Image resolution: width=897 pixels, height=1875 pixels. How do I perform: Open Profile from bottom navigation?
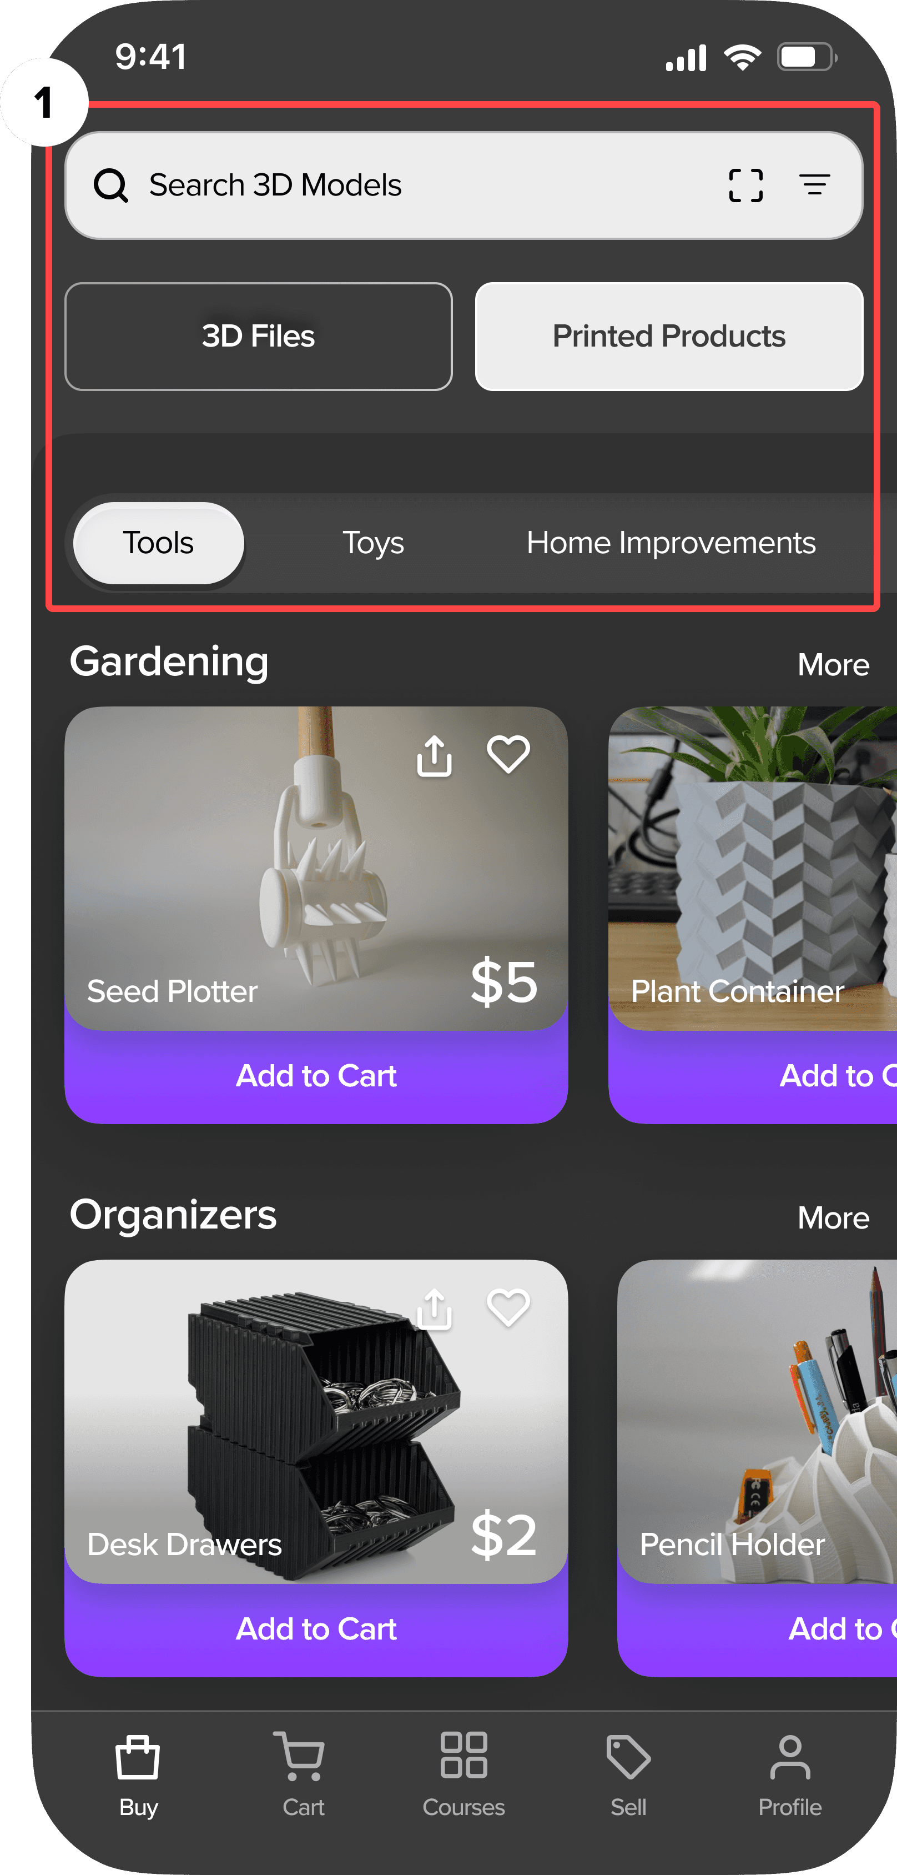pos(790,1775)
